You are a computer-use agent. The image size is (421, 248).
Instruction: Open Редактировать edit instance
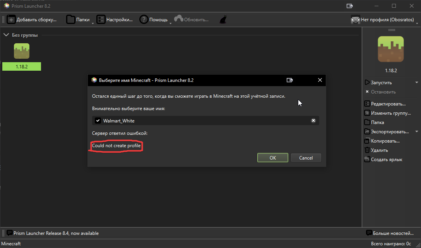(385, 104)
